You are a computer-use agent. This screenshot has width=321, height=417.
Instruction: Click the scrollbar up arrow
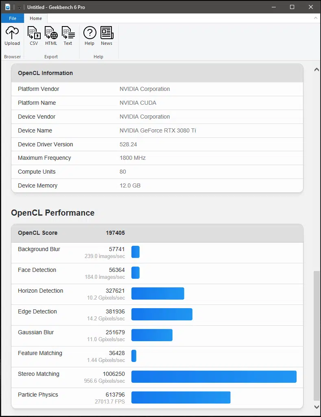click(317, 70)
